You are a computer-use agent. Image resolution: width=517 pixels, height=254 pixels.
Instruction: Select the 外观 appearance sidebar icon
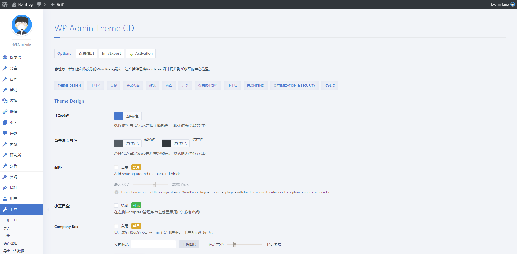5,177
